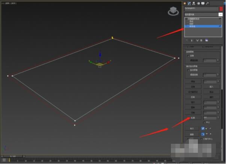Open the Create command panel tab
The height and width of the screenshot is (164, 226).
pos(185,3)
